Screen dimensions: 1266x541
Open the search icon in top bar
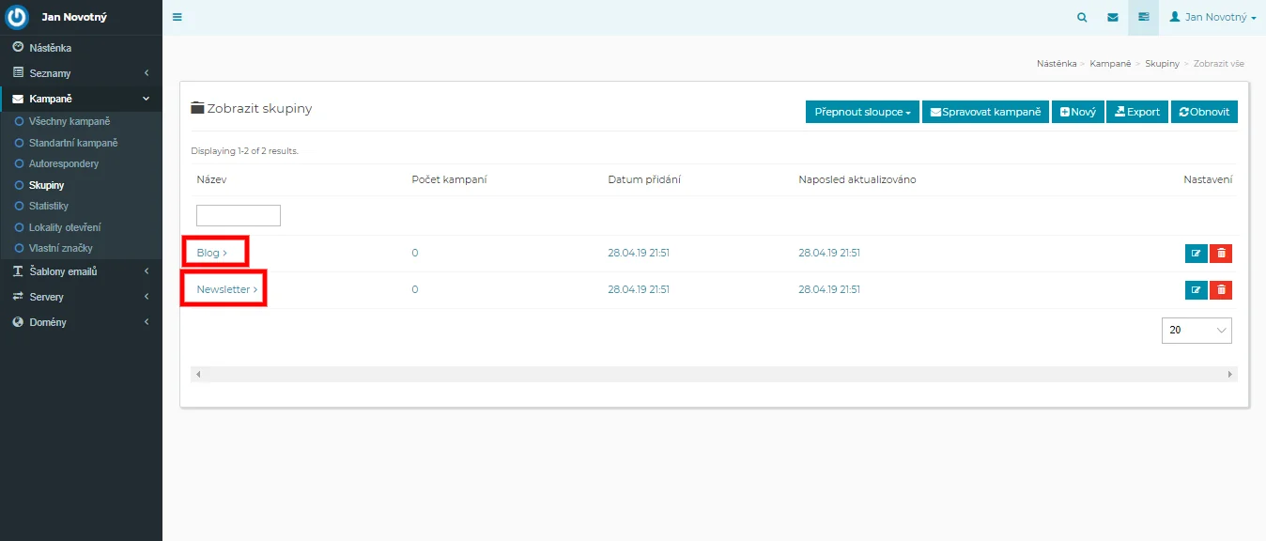pyautogui.click(x=1082, y=17)
